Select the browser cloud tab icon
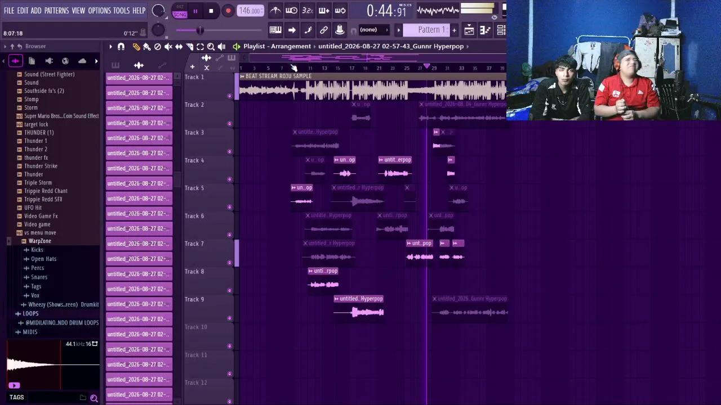Screen dimensions: 721x405 82,61
